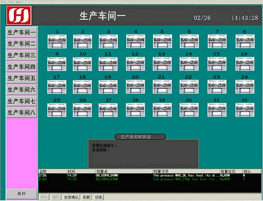Image resolution: width=263 pixels, height=201 pixels.
Task: Switch to 生产车间二 workshop
Action: 21,44
